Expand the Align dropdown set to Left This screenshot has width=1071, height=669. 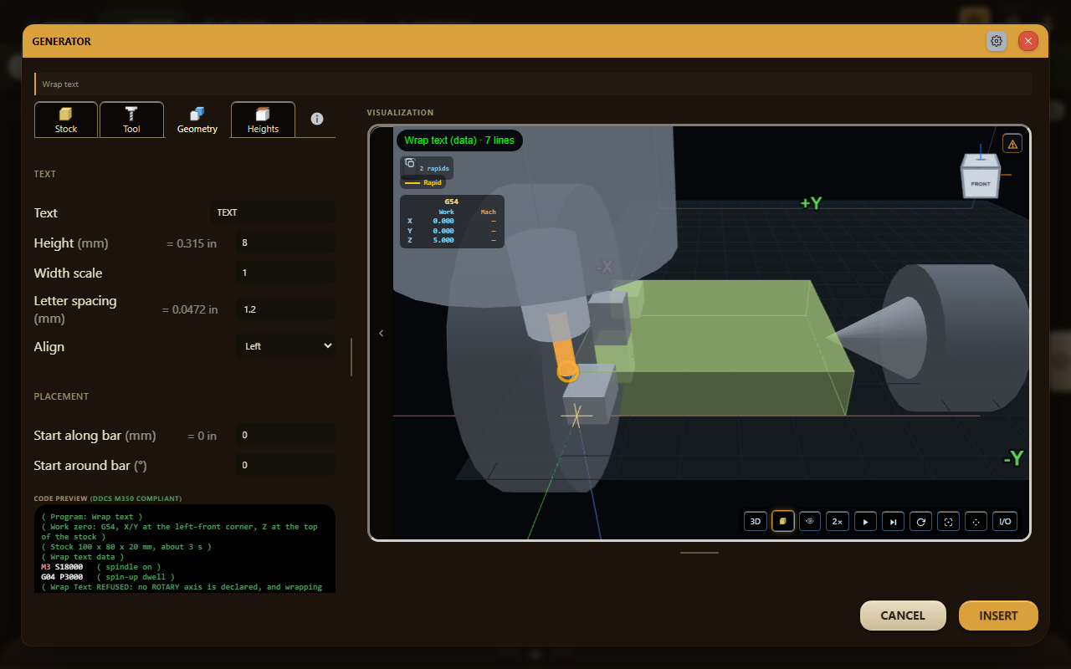286,346
